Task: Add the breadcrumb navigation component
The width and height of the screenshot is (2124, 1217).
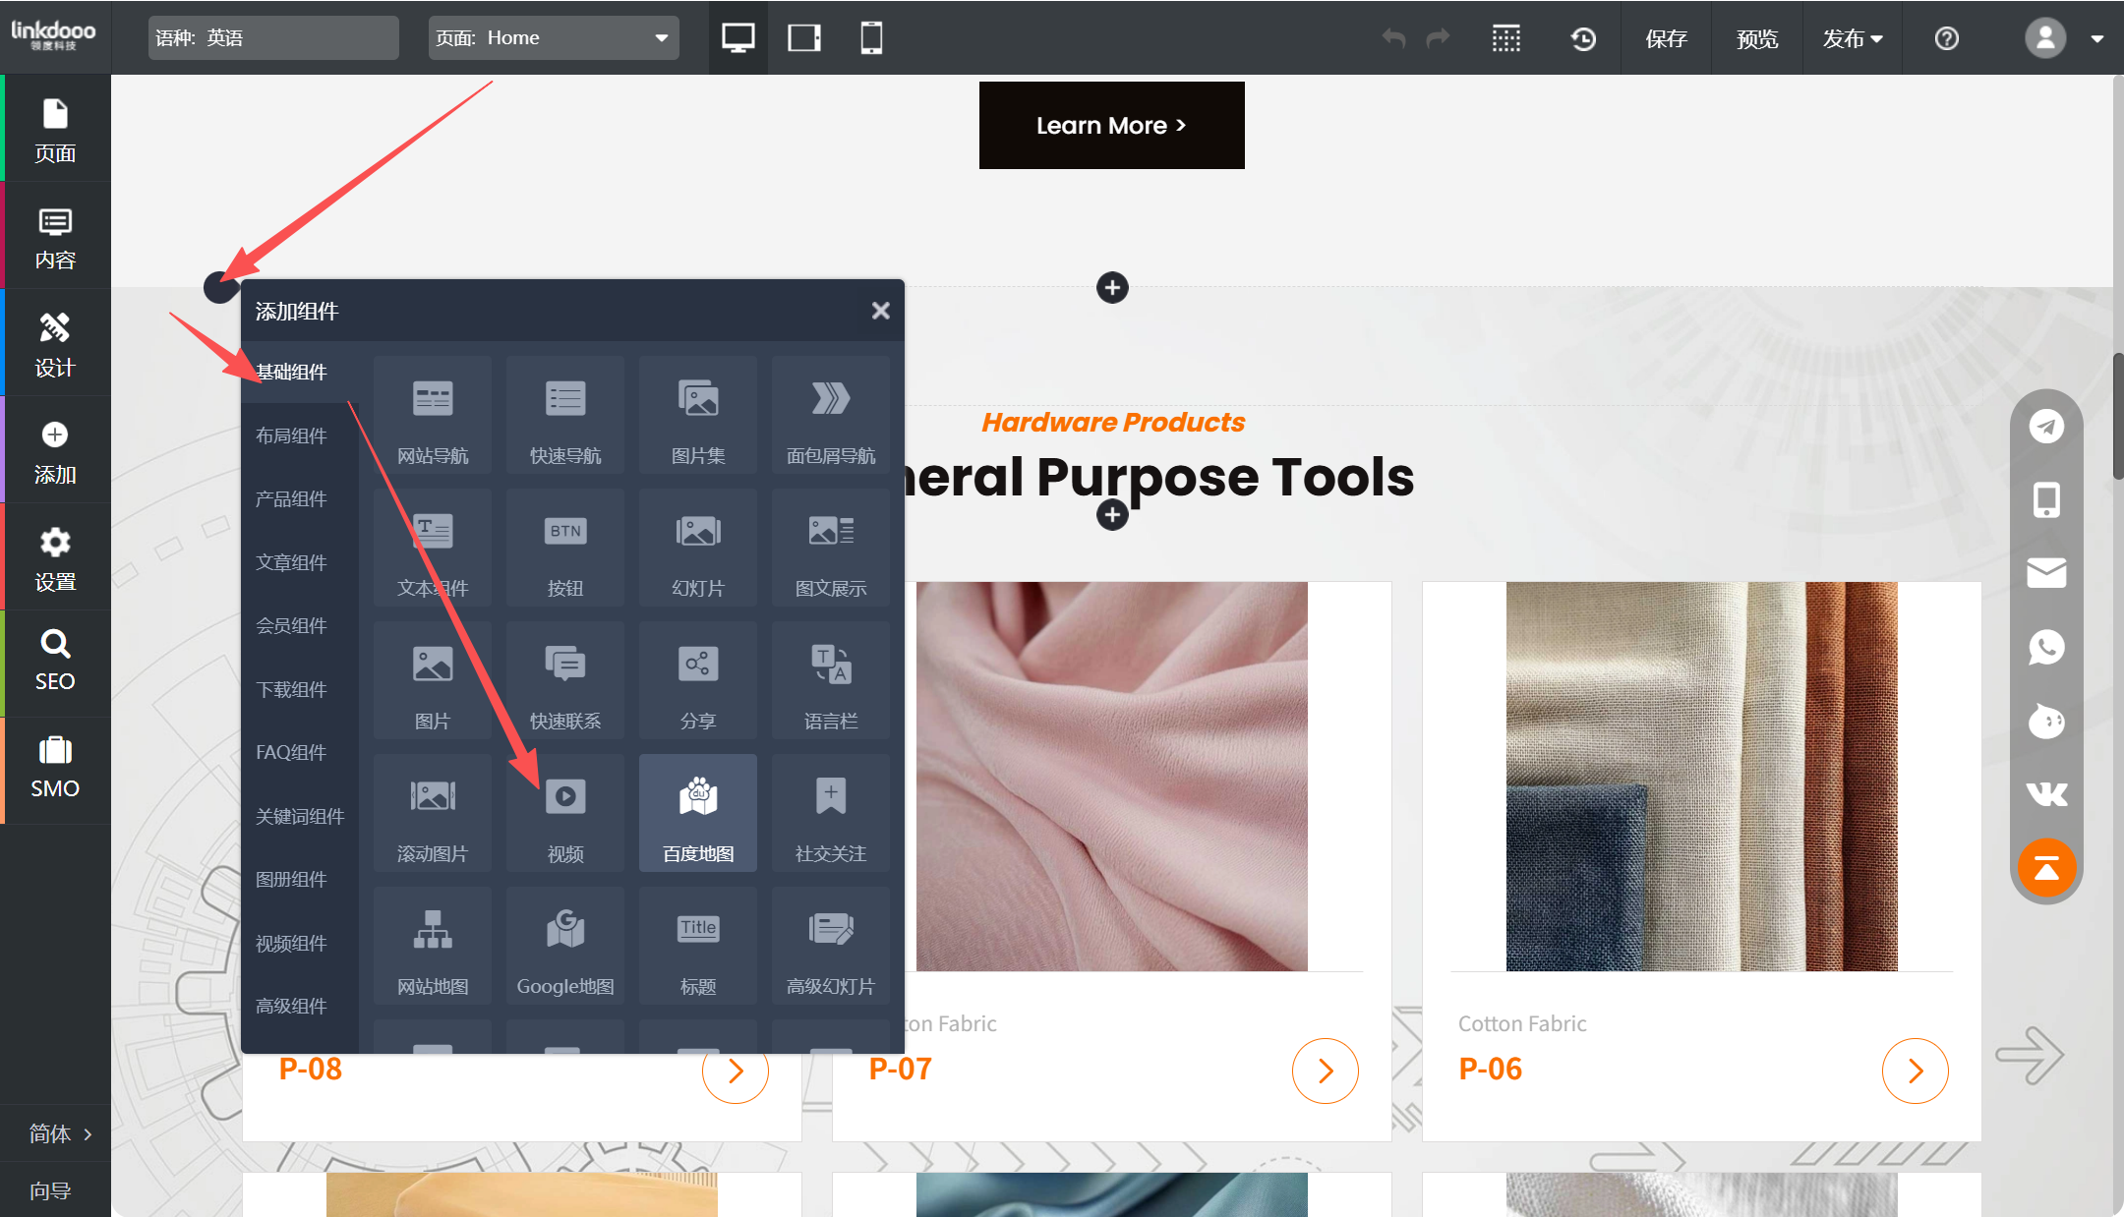Action: pyautogui.click(x=831, y=415)
